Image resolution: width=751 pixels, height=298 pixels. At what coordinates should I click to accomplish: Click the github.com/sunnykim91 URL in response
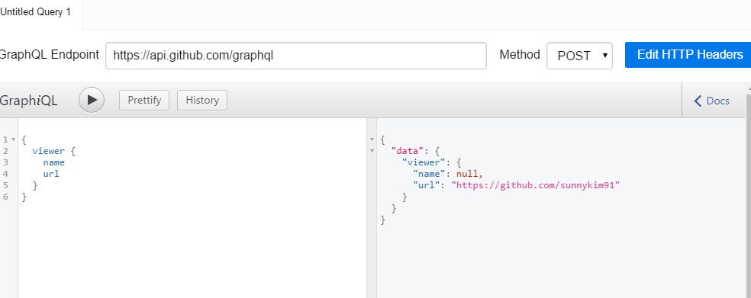[536, 185]
